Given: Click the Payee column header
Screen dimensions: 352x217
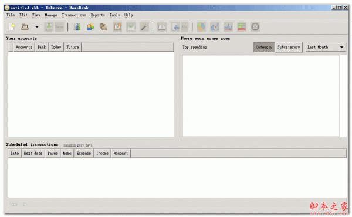Looking at the screenshot, I should pyautogui.click(x=53, y=154).
